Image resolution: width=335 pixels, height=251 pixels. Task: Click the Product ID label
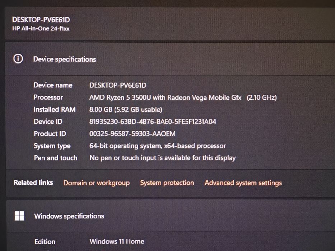point(50,134)
